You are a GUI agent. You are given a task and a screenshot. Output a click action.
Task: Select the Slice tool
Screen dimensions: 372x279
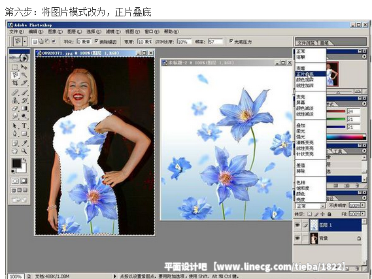coord(24,83)
